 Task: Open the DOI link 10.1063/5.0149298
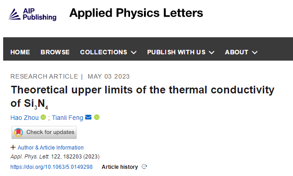click(51, 167)
